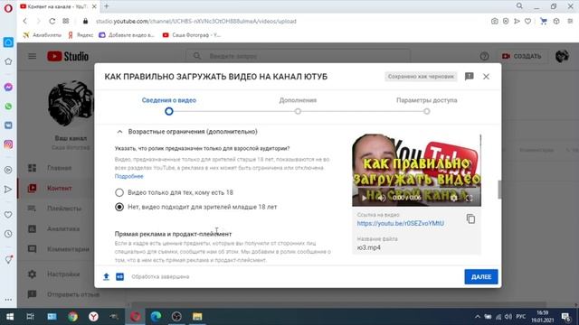Image resolution: width=579 pixels, height=325 pixels.
Task: Open 'Саша Фотограф' bookmark
Action: click(x=191, y=35)
